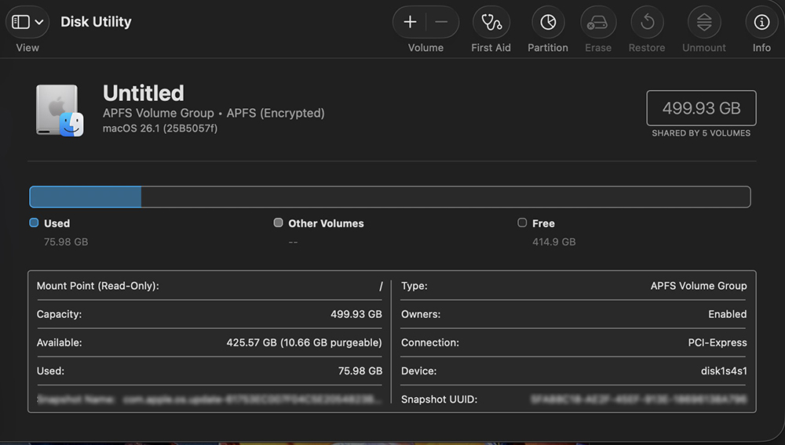Screen dimensions: 785x445
Task: Click the Free legend swatch
Action: [522, 222]
